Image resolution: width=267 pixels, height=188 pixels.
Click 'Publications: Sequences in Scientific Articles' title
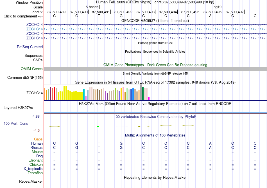tap(155, 52)
